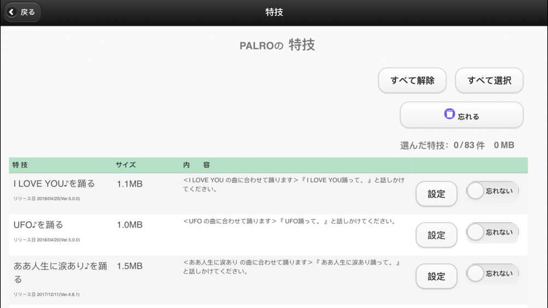Open 設定 for ああ人生に涙あり♪を踊る
Viewport: 548px width, 308px height.
pos(437,276)
